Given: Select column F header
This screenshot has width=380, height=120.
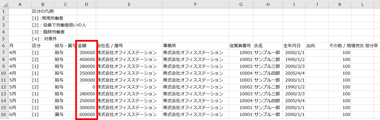Looking at the screenshot, I should [195, 4].
